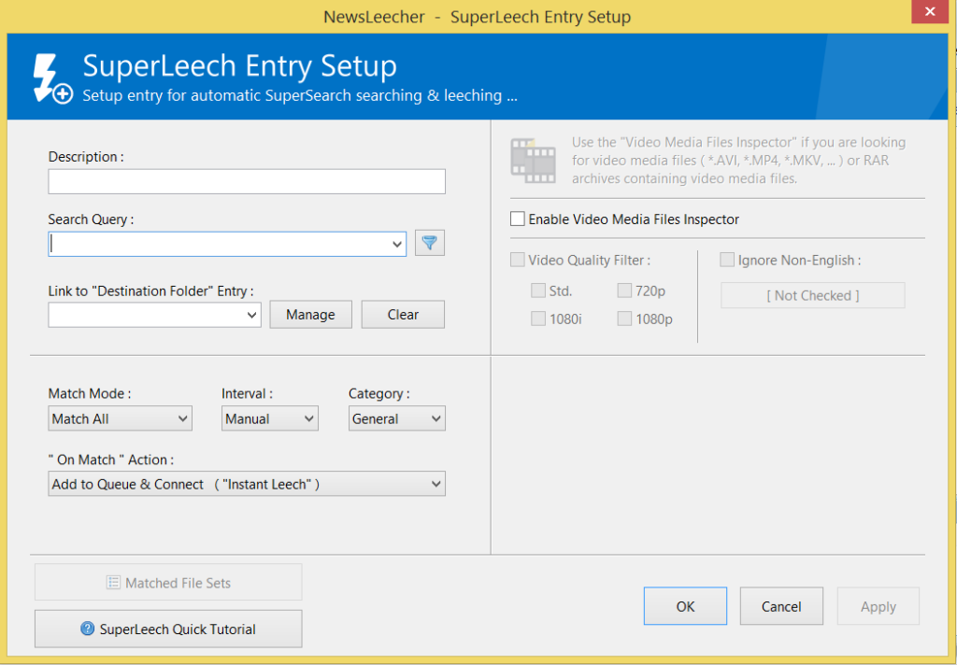Click the Video Media Files Inspector hint text
The height and width of the screenshot is (665, 957).
pyautogui.click(x=738, y=161)
